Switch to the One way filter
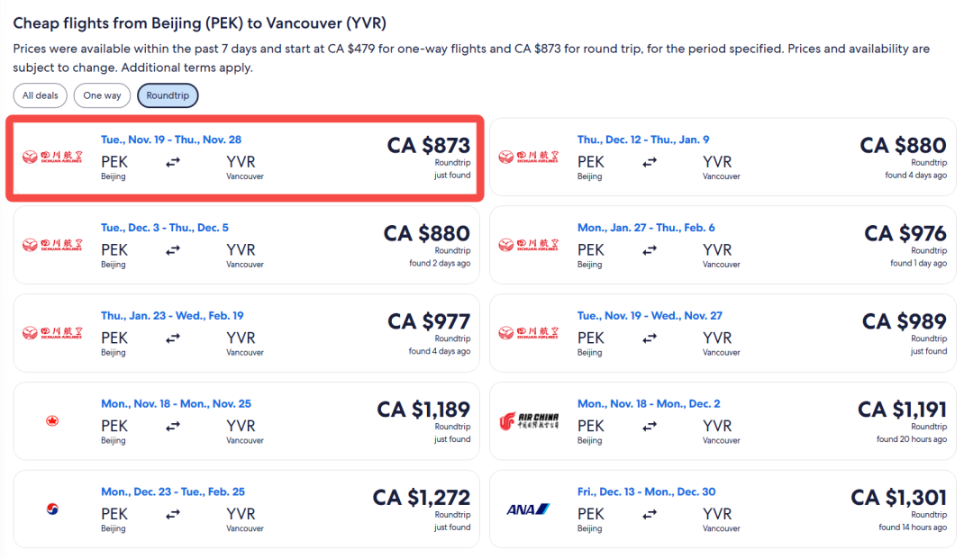Screen dimensions: 973x559 [102, 95]
